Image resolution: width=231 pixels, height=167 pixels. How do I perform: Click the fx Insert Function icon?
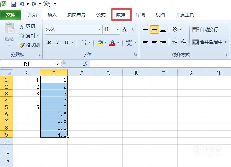coord(86,64)
